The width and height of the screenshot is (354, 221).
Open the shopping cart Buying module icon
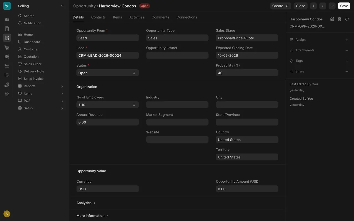point(7,47)
